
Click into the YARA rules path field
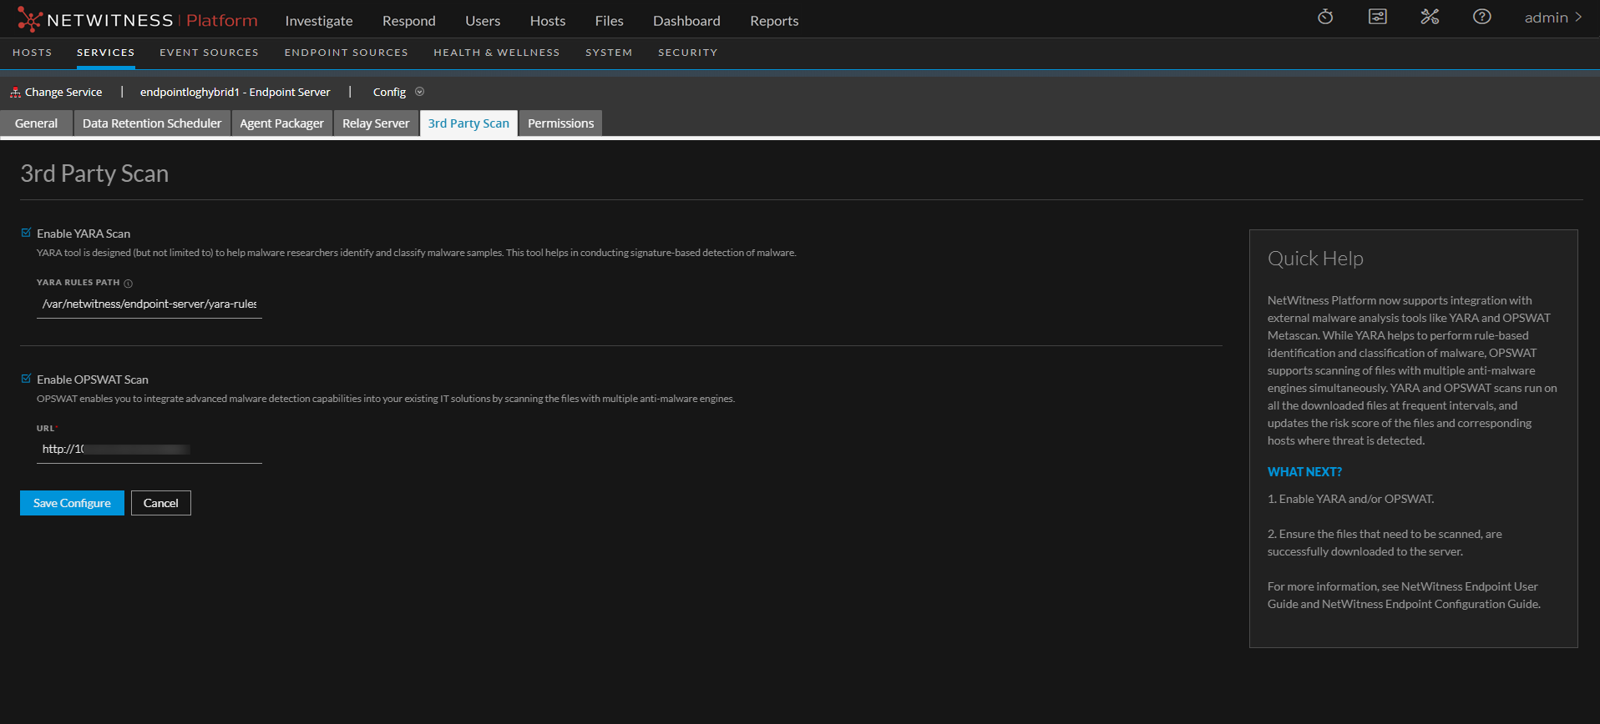149,304
